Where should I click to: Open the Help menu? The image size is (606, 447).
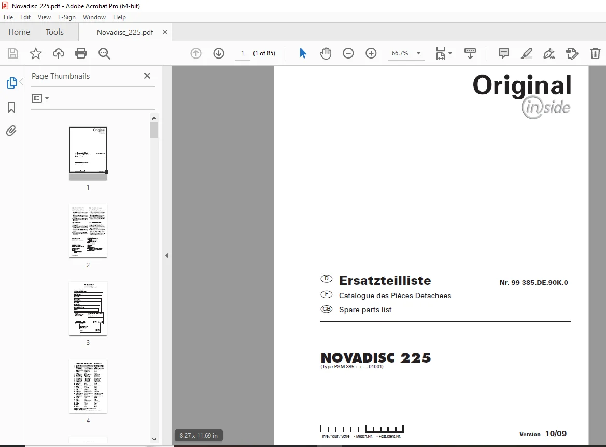pyautogui.click(x=119, y=17)
